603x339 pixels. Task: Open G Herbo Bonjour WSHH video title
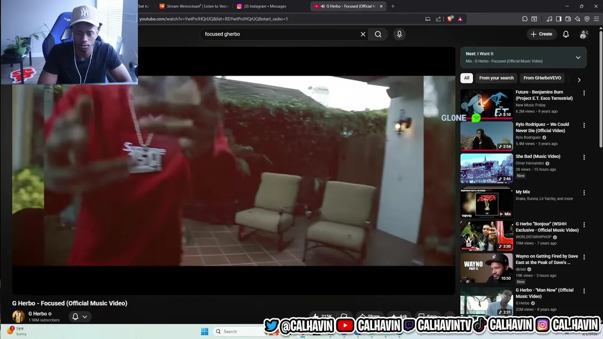[547, 227]
